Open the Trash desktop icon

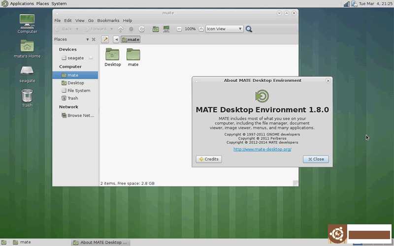[27, 98]
